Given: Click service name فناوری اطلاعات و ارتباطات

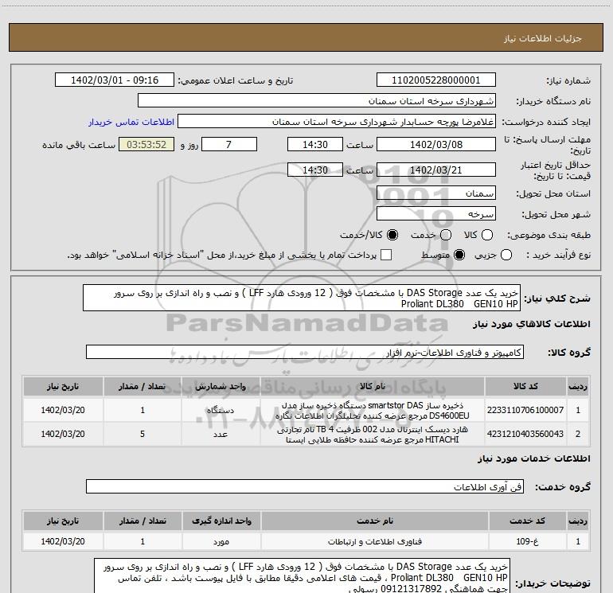Looking at the screenshot, I should 374,542.
